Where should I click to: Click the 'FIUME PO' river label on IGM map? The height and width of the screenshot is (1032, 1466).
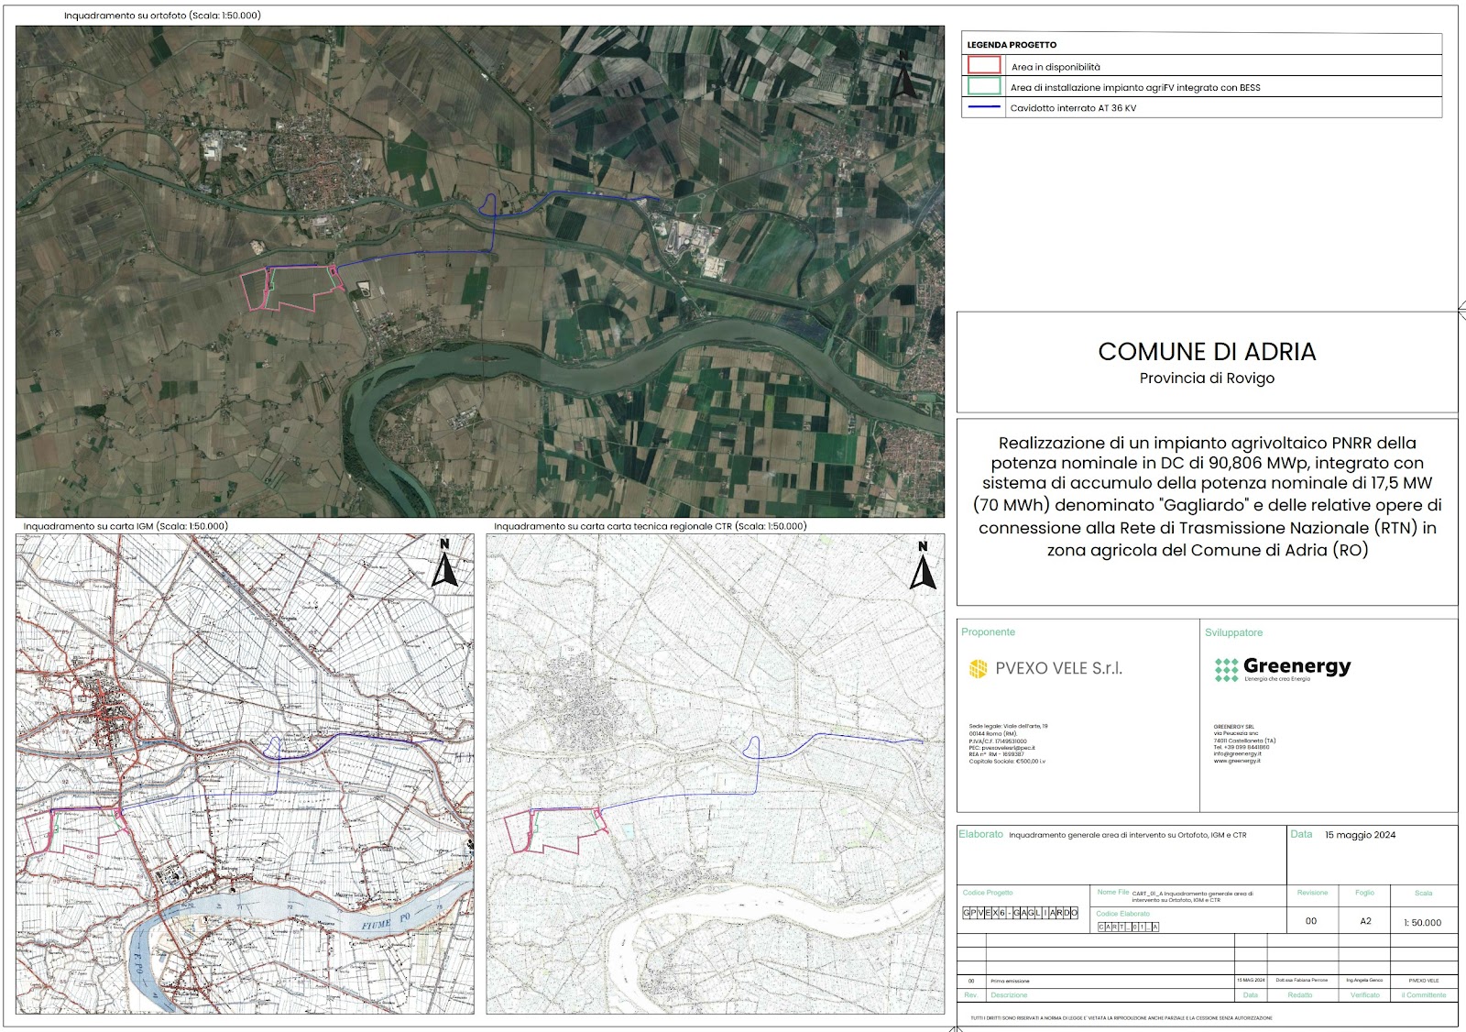(386, 922)
